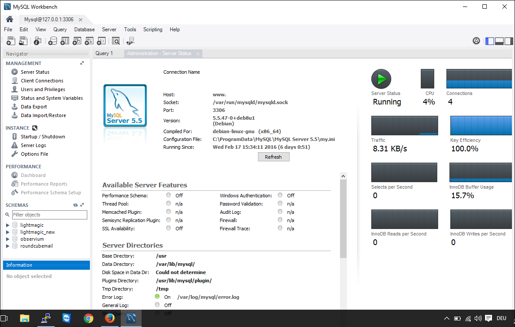Expand the lightmagic schema

click(x=7, y=226)
